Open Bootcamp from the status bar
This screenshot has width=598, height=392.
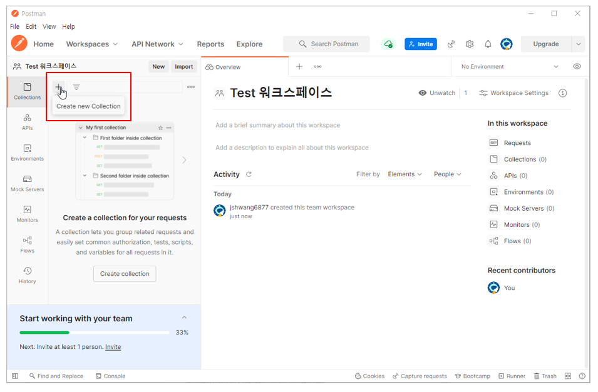tap(473, 376)
